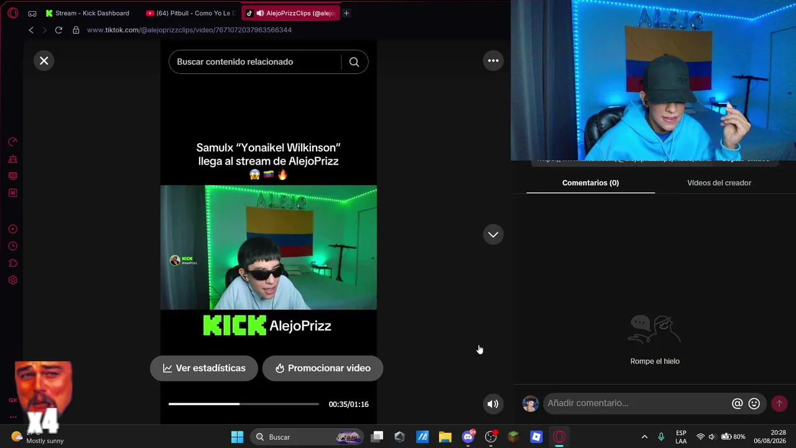Focus the Buscar contenido relacionado search box
This screenshot has width=796, height=448.
pyautogui.click(x=255, y=62)
